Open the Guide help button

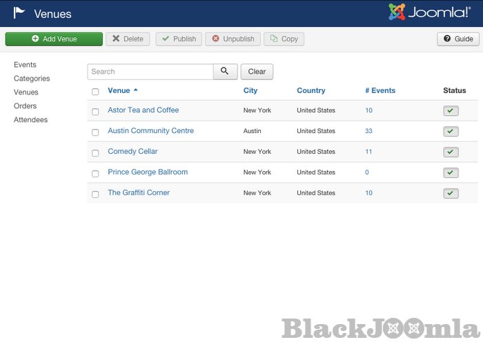coord(457,39)
